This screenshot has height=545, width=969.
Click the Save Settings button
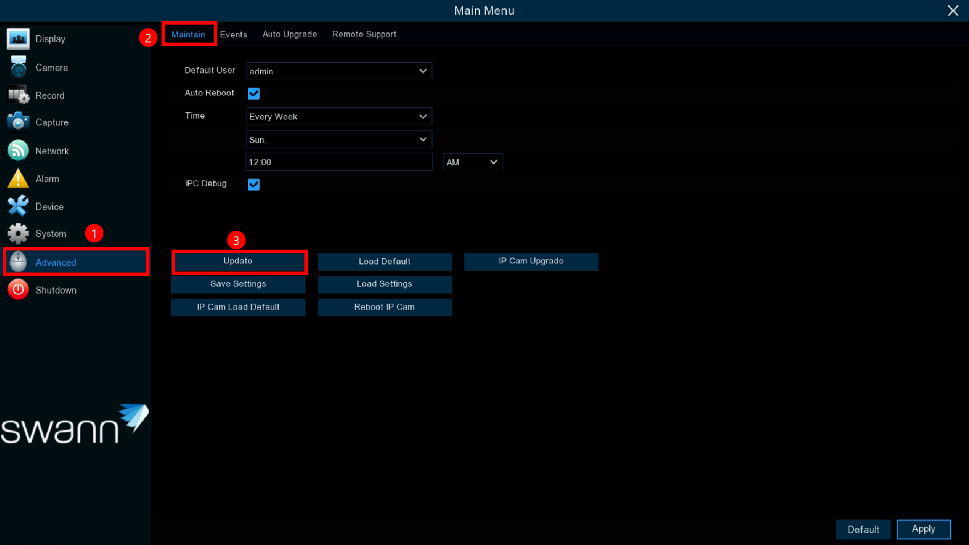click(x=238, y=284)
